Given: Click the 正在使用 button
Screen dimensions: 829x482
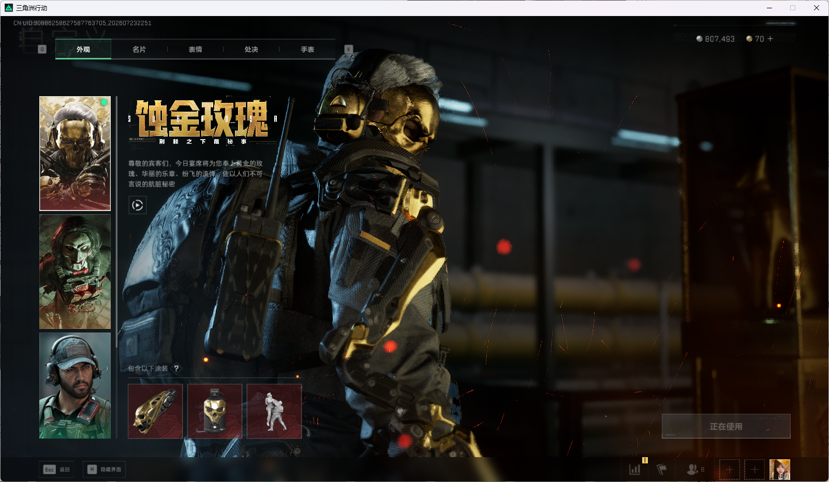Looking at the screenshot, I should [x=726, y=426].
